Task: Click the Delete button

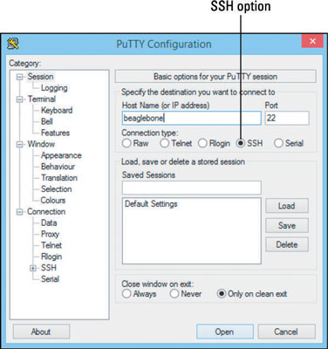Action: pos(287,244)
